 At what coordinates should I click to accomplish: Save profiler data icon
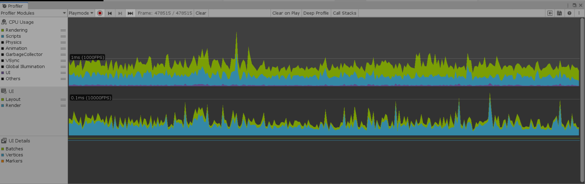pyautogui.click(x=559, y=13)
